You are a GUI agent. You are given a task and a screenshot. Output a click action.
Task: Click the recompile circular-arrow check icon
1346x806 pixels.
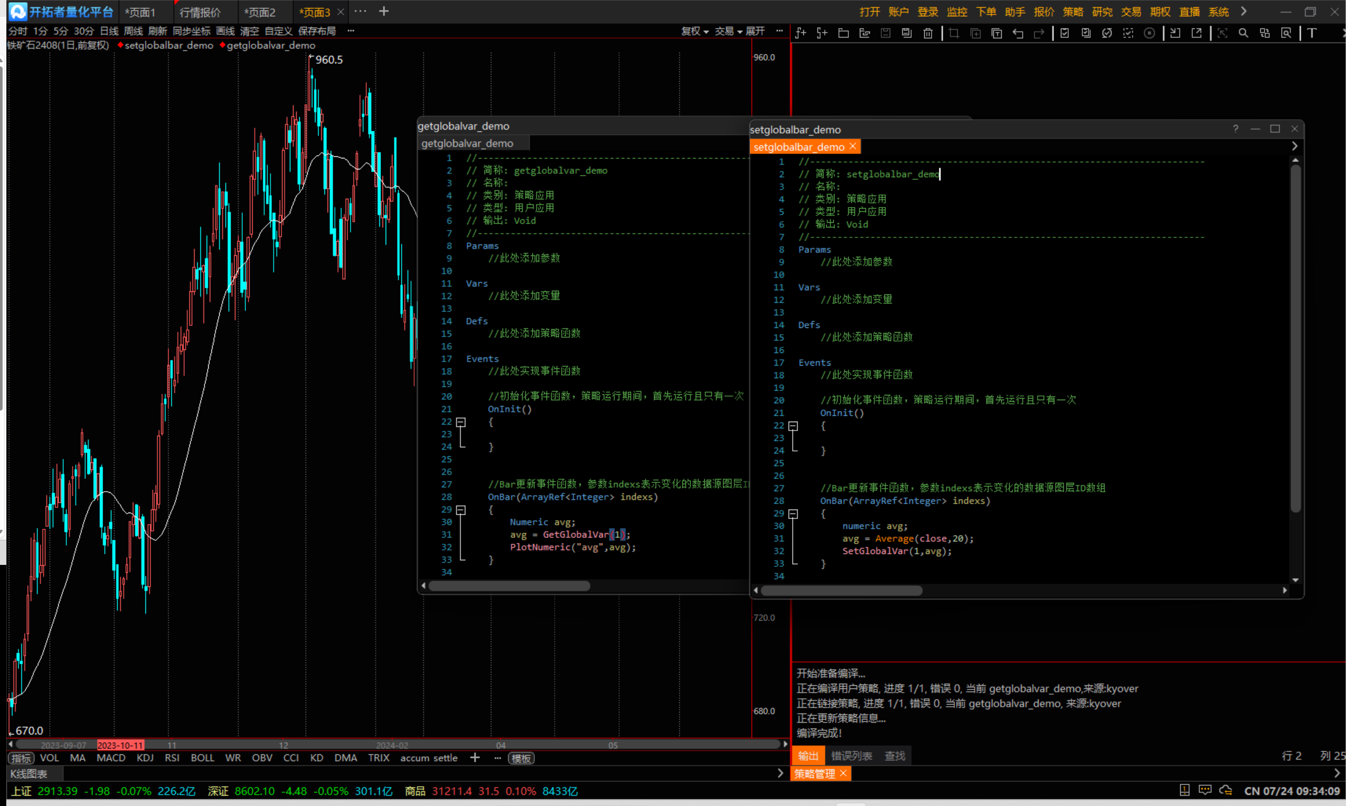[x=1107, y=33]
